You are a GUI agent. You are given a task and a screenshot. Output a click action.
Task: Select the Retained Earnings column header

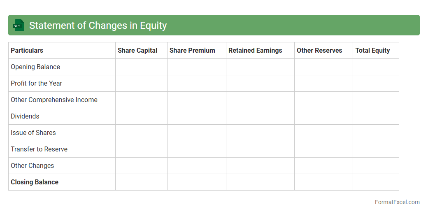[x=255, y=50]
